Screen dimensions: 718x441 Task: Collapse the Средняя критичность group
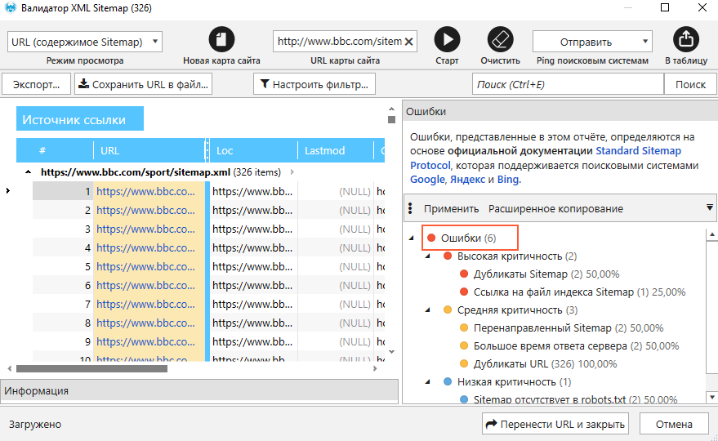pyautogui.click(x=428, y=310)
